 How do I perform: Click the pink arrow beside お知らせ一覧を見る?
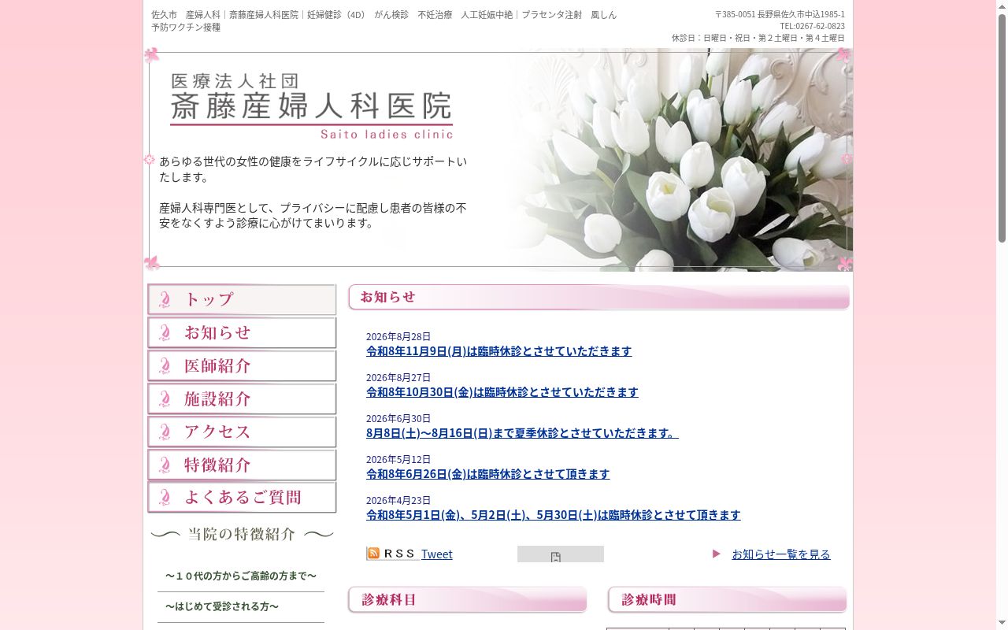tap(717, 554)
